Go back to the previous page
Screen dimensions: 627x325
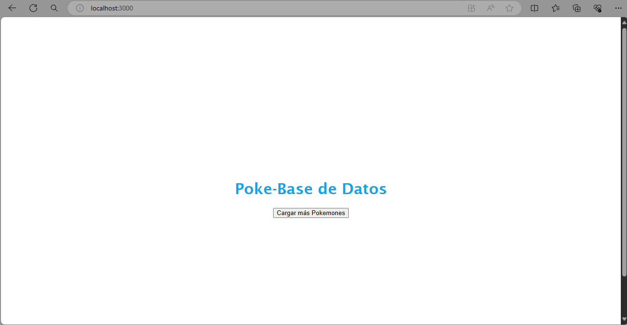(x=12, y=8)
